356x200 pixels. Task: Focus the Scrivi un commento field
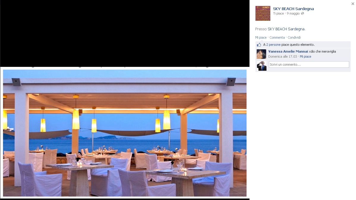pos(309,64)
